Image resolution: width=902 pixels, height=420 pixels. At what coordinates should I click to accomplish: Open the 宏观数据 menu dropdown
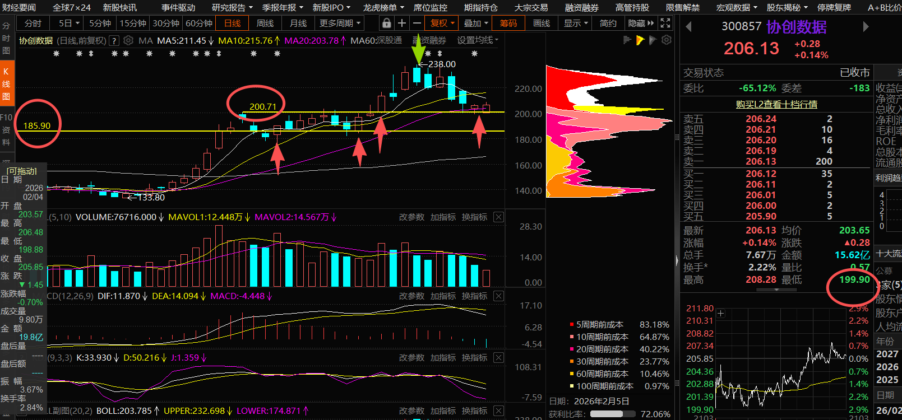pyautogui.click(x=737, y=7)
